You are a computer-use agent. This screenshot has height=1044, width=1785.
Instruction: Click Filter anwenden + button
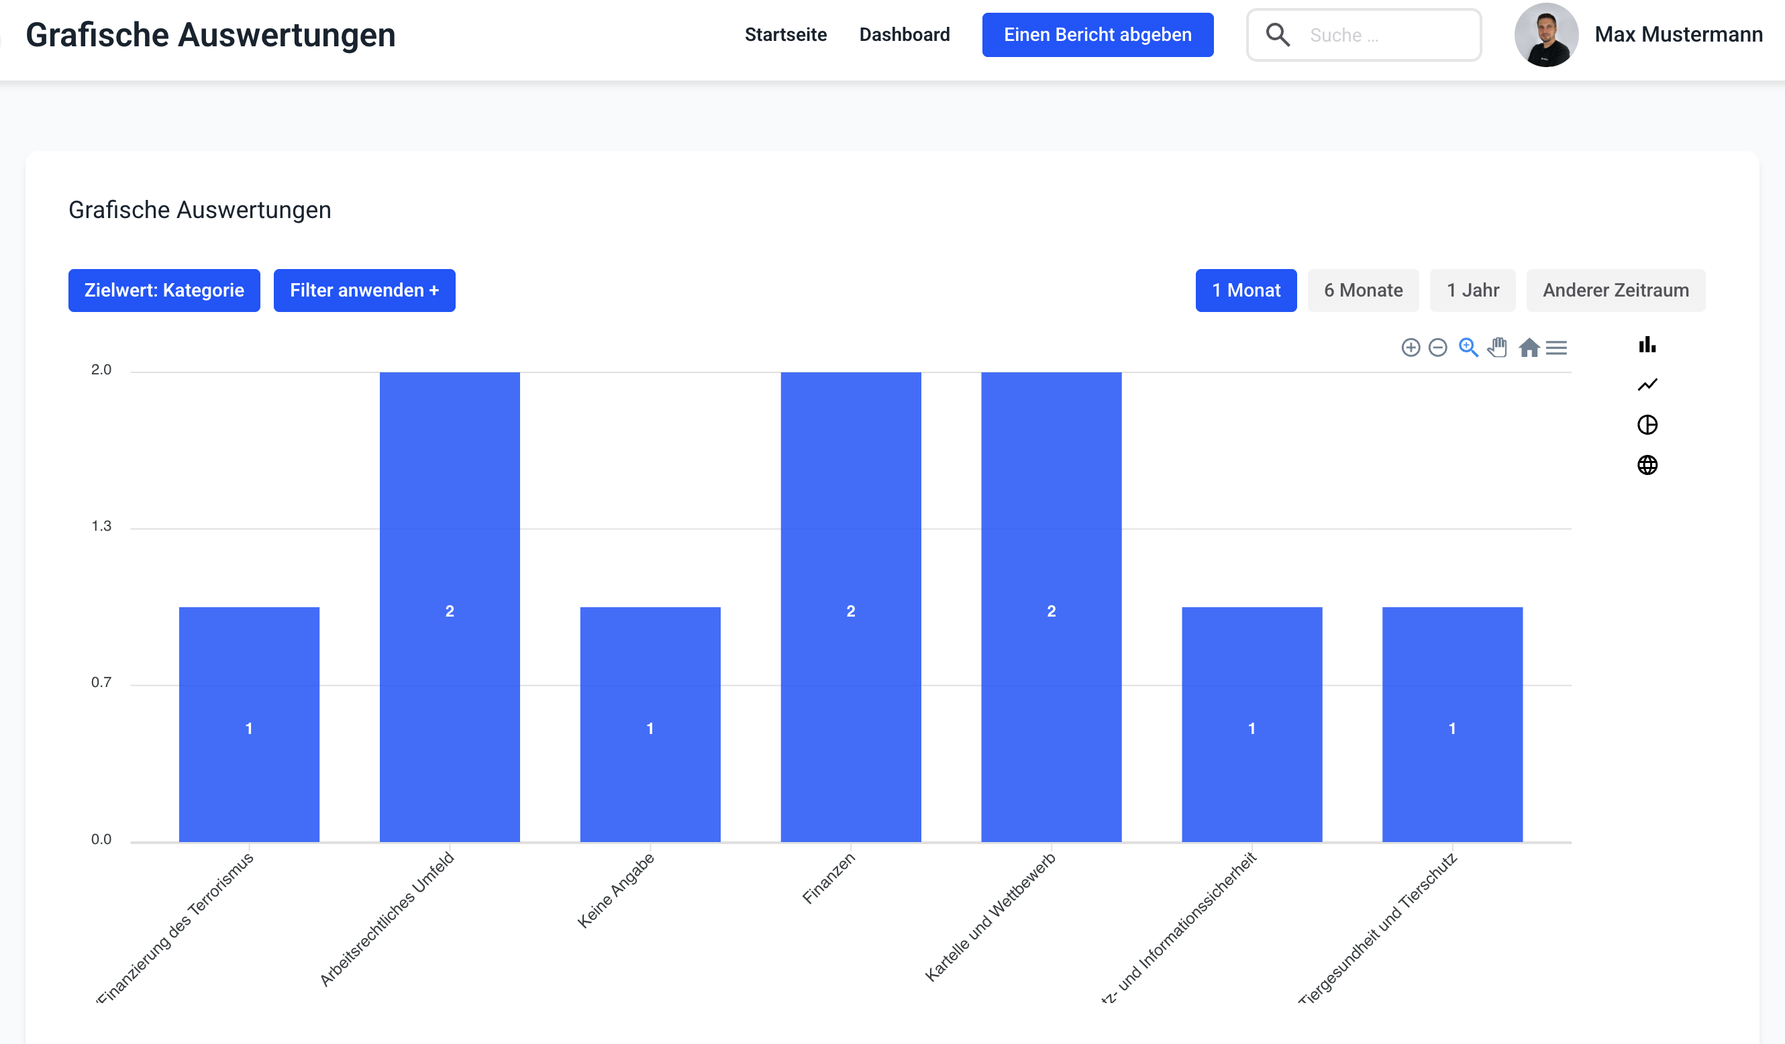[364, 291]
